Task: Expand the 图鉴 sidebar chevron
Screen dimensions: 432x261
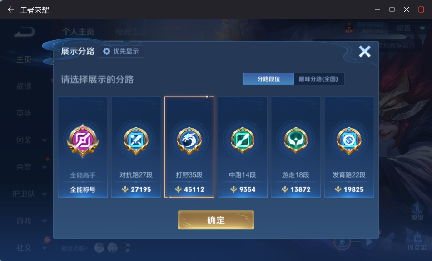Action: [x=45, y=140]
